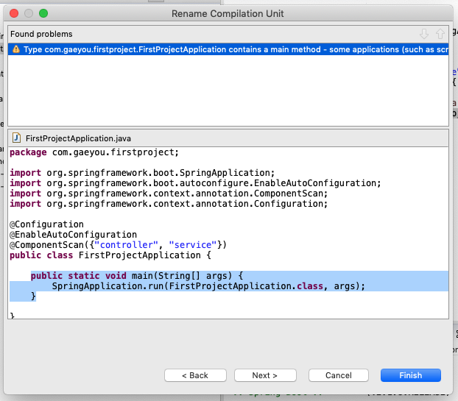Screen dimensions: 458x401
Task: Select previous problem up-arrow icon
Action: coord(440,34)
